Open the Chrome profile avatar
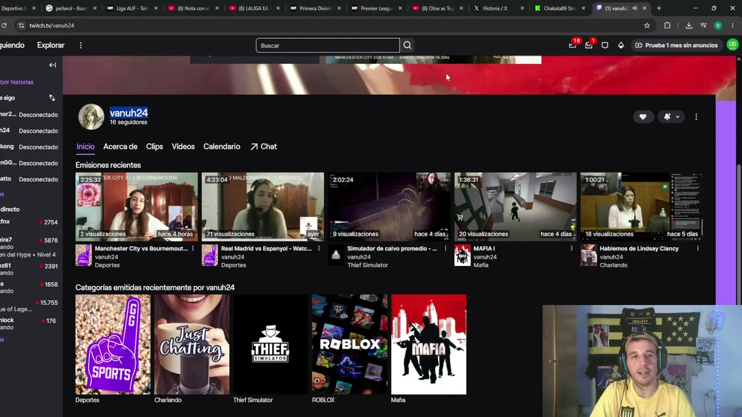742x417 pixels. (x=718, y=25)
